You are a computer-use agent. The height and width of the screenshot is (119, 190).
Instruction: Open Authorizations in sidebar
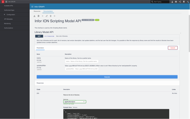[9, 28]
